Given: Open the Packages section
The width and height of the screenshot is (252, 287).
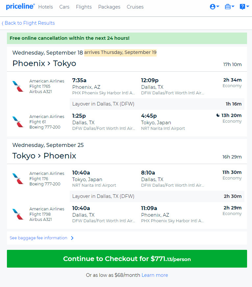Looking at the screenshot, I should 109,7.
